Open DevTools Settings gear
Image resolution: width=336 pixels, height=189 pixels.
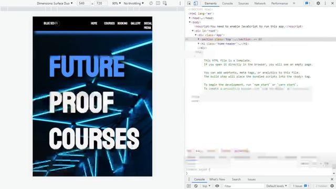(x=318, y=4)
